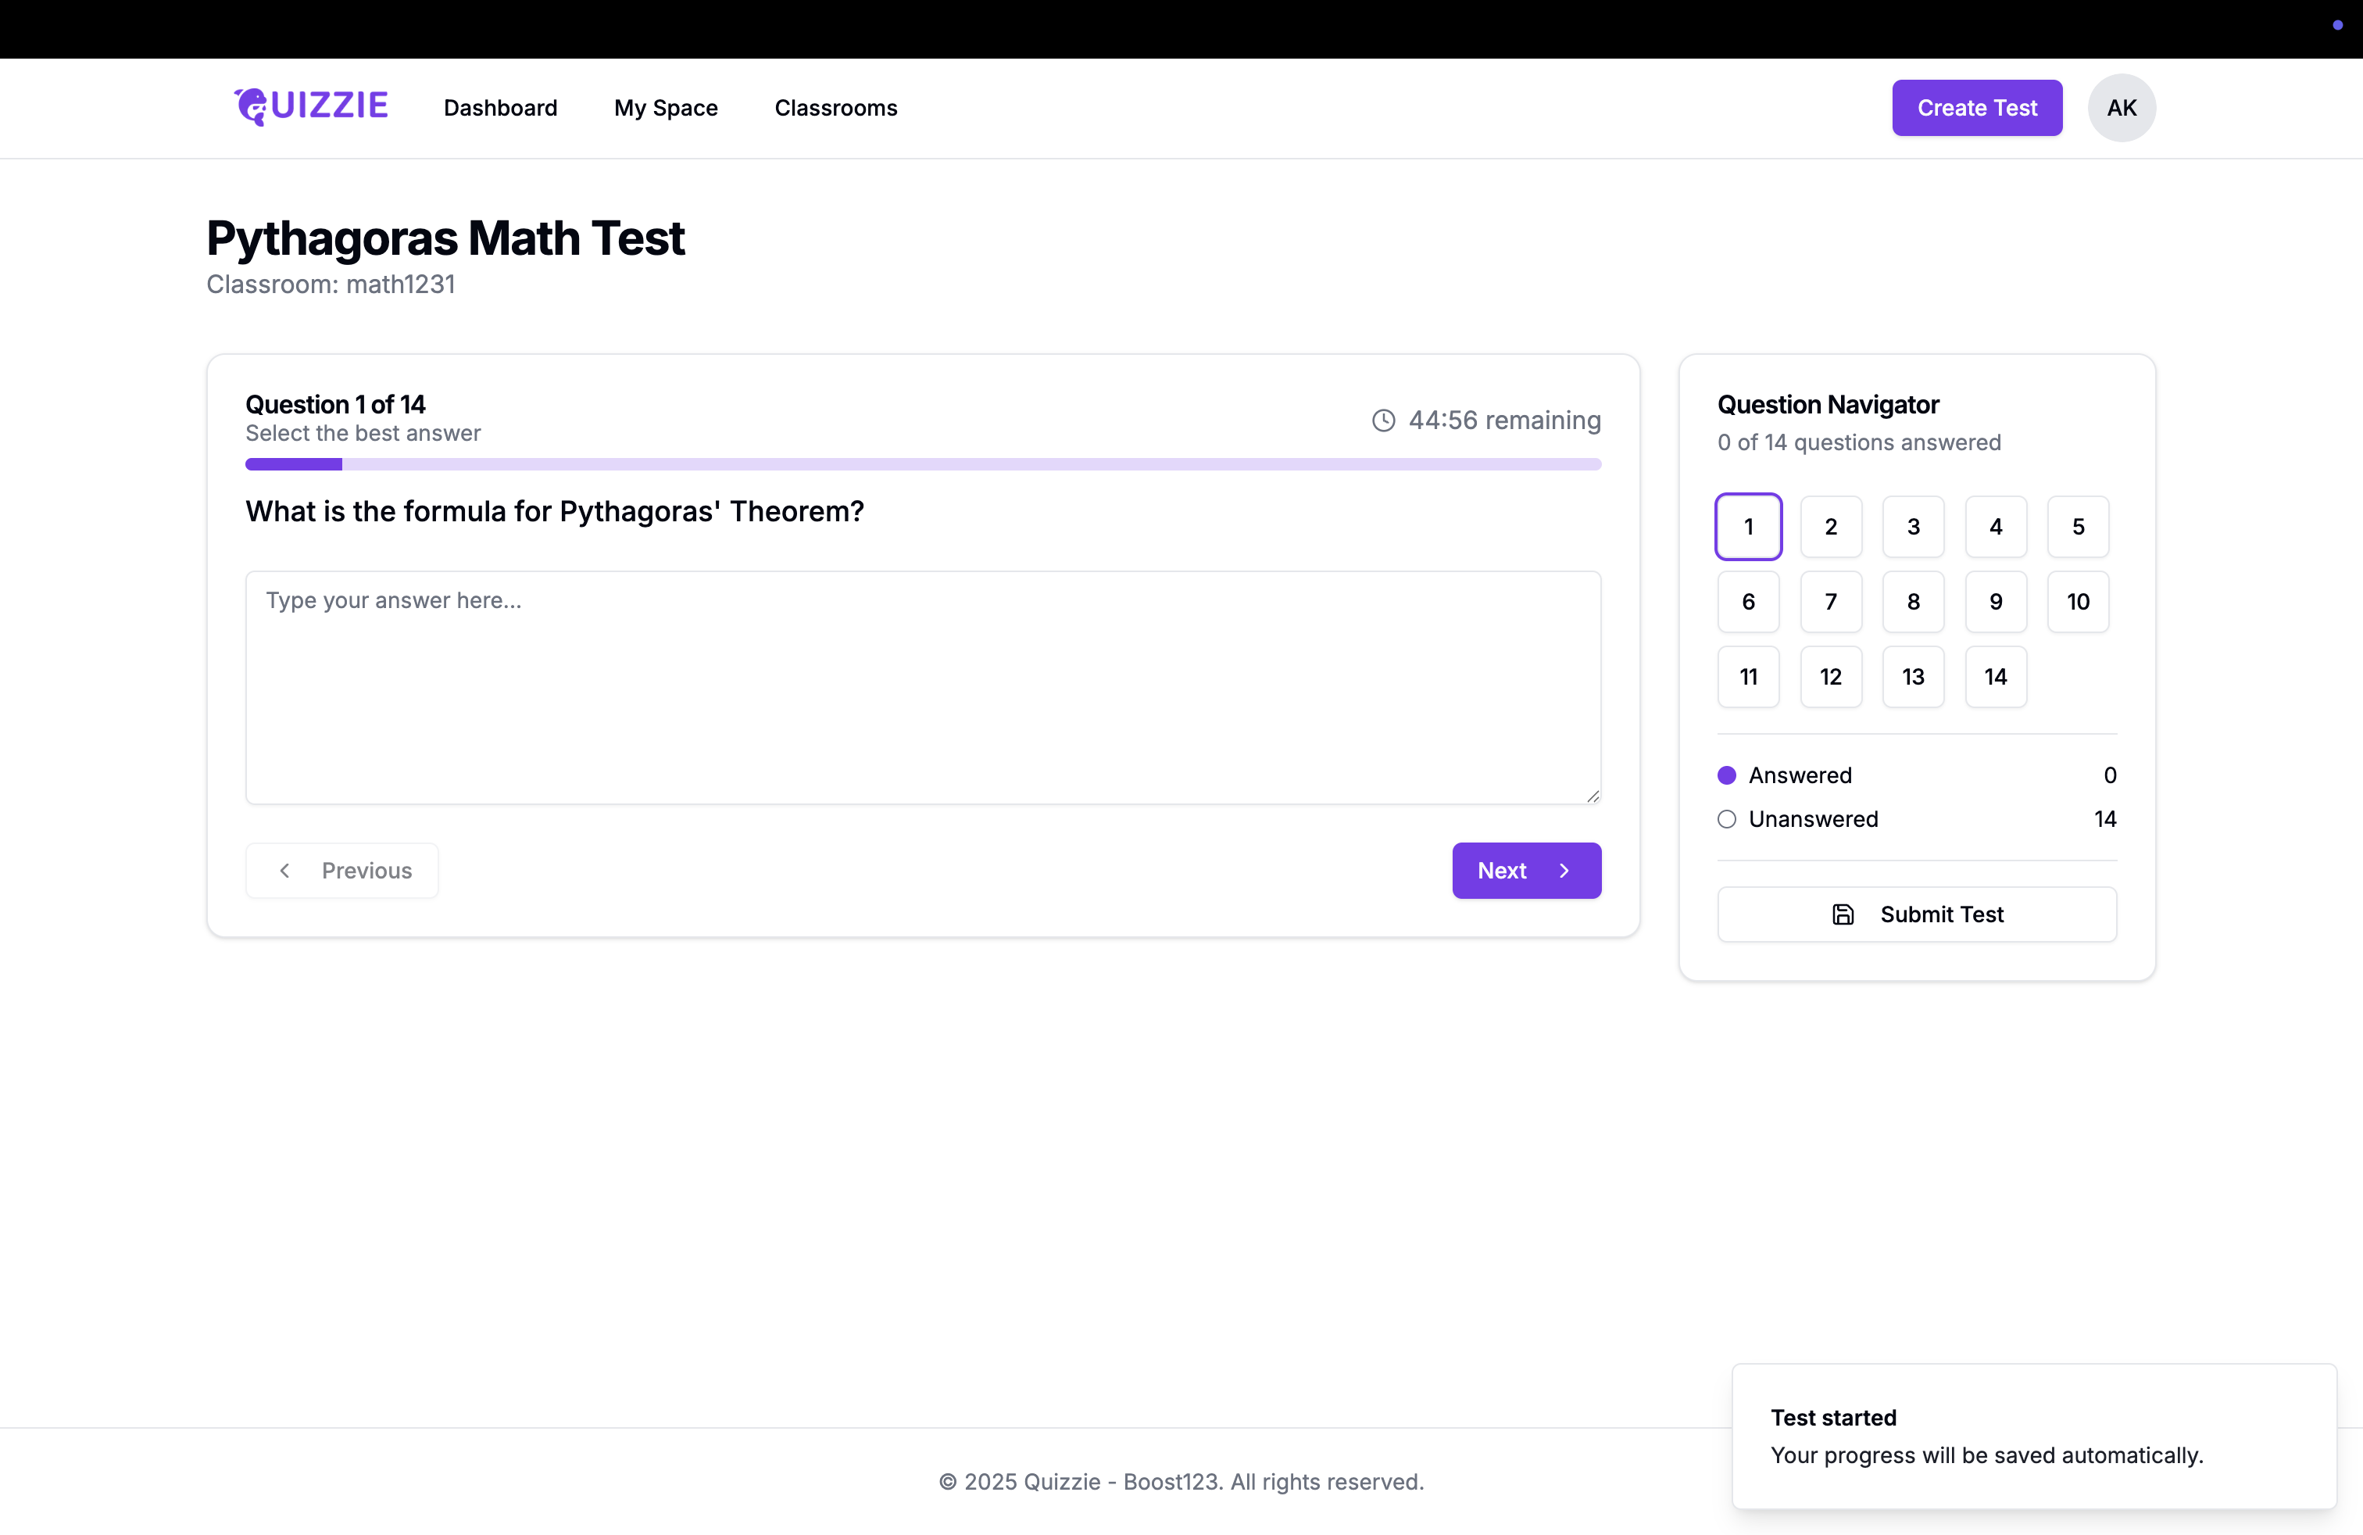Click the right chevron on Next button
Viewport: 2363px width, 1535px height.
(1564, 871)
